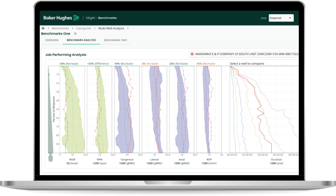The height and width of the screenshot is (196, 336).
Task: Switch to the Overview tab
Action: tap(52, 40)
